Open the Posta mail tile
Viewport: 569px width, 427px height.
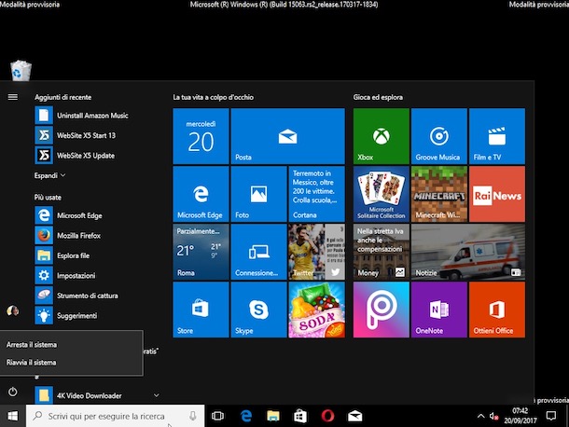coord(287,136)
